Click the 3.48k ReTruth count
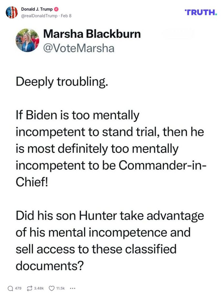This screenshot has width=223, height=297. (x=39, y=288)
